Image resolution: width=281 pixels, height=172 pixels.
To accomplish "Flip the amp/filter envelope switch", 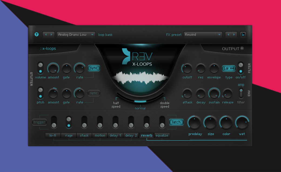I will pyautogui.click(x=241, y=93).
